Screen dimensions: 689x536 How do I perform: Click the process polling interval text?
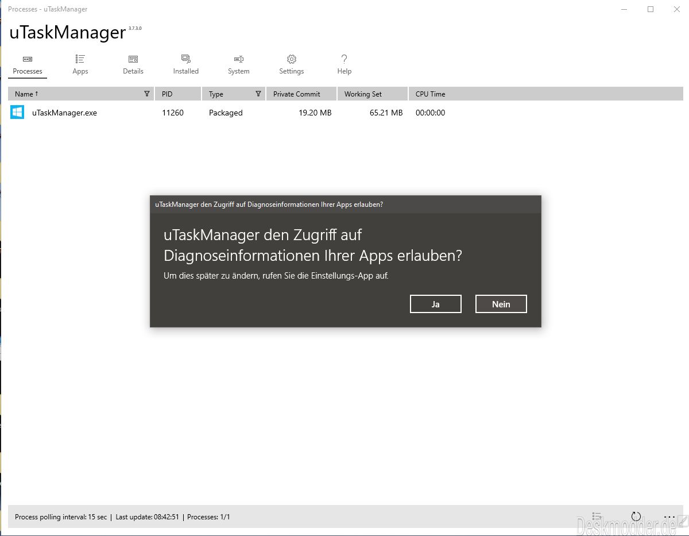click(x=61, y=517)
